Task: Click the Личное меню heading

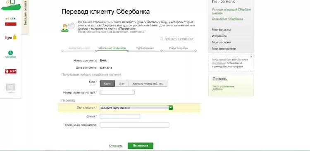Action: (x=224, y=2)
